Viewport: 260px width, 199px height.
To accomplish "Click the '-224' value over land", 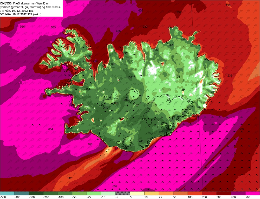I will (x=141, y=141).
